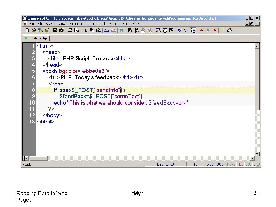Click the Cut scissors icon
Screen dimensions: 276x207
(x=85, y=30)
